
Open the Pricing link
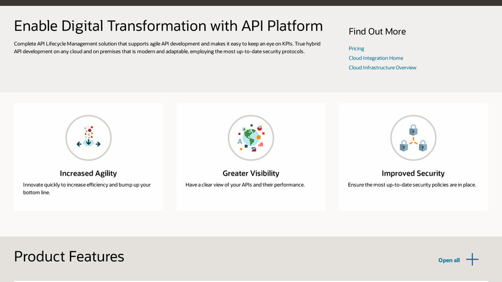click(x=356, y=48)
